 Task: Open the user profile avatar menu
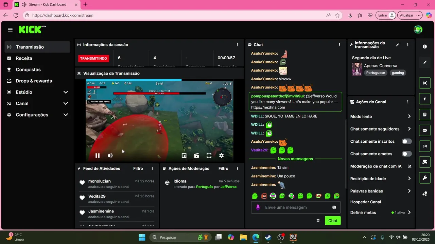(418, 29)
